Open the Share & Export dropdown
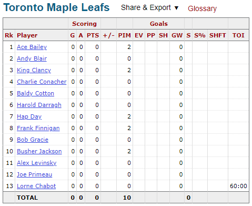The width and height of the screenshot is (252, 206). pyautogui.click(x=149, y=8)
